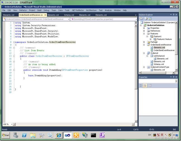Switch to Visual Studio taskbar button

tap(67, 135)
